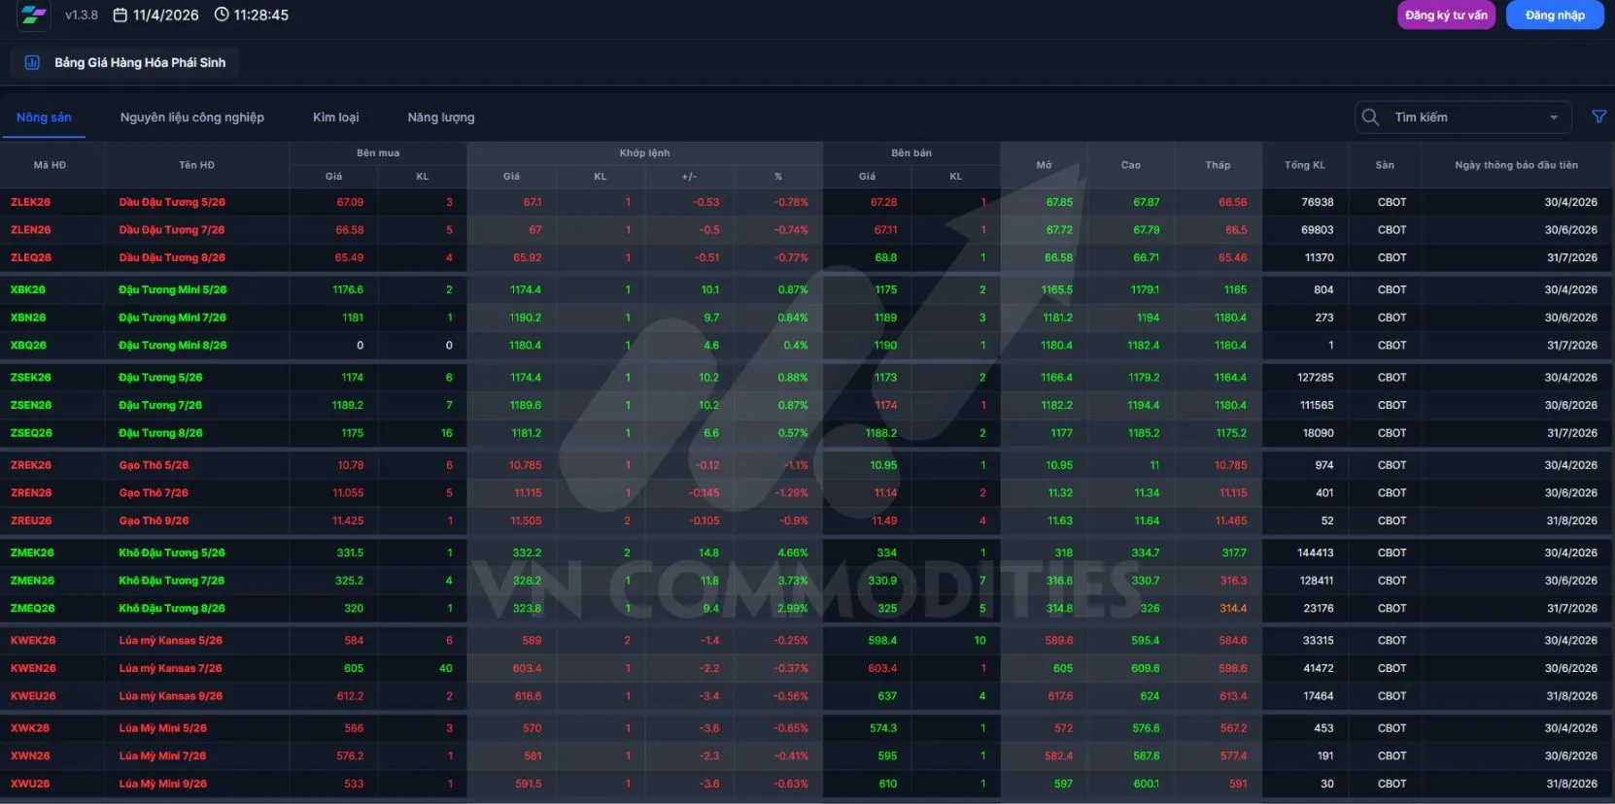Click the Đăng nhập button
1615x804 pixels.
1554,16
